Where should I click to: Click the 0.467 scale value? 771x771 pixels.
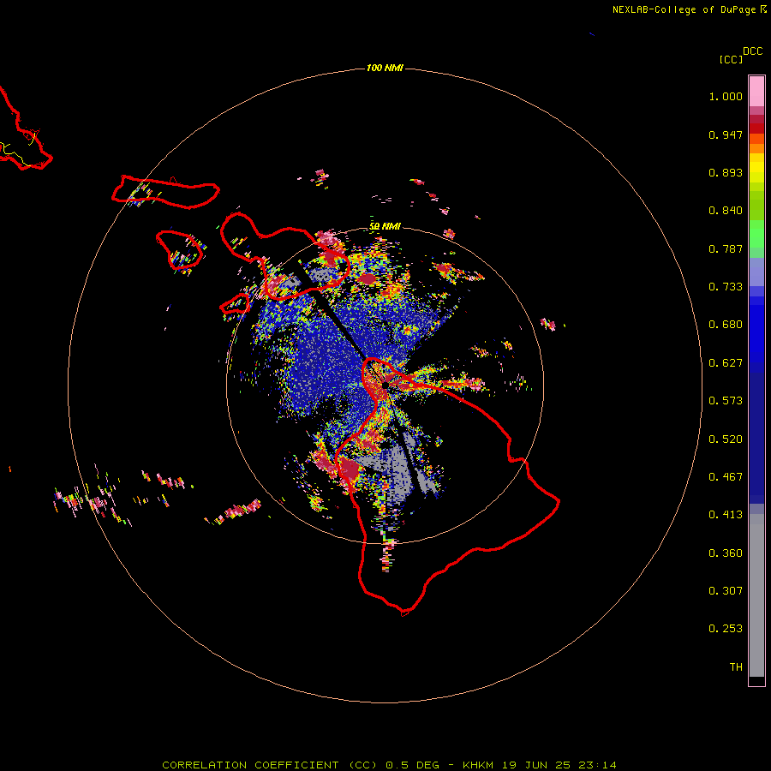[726, 477]
